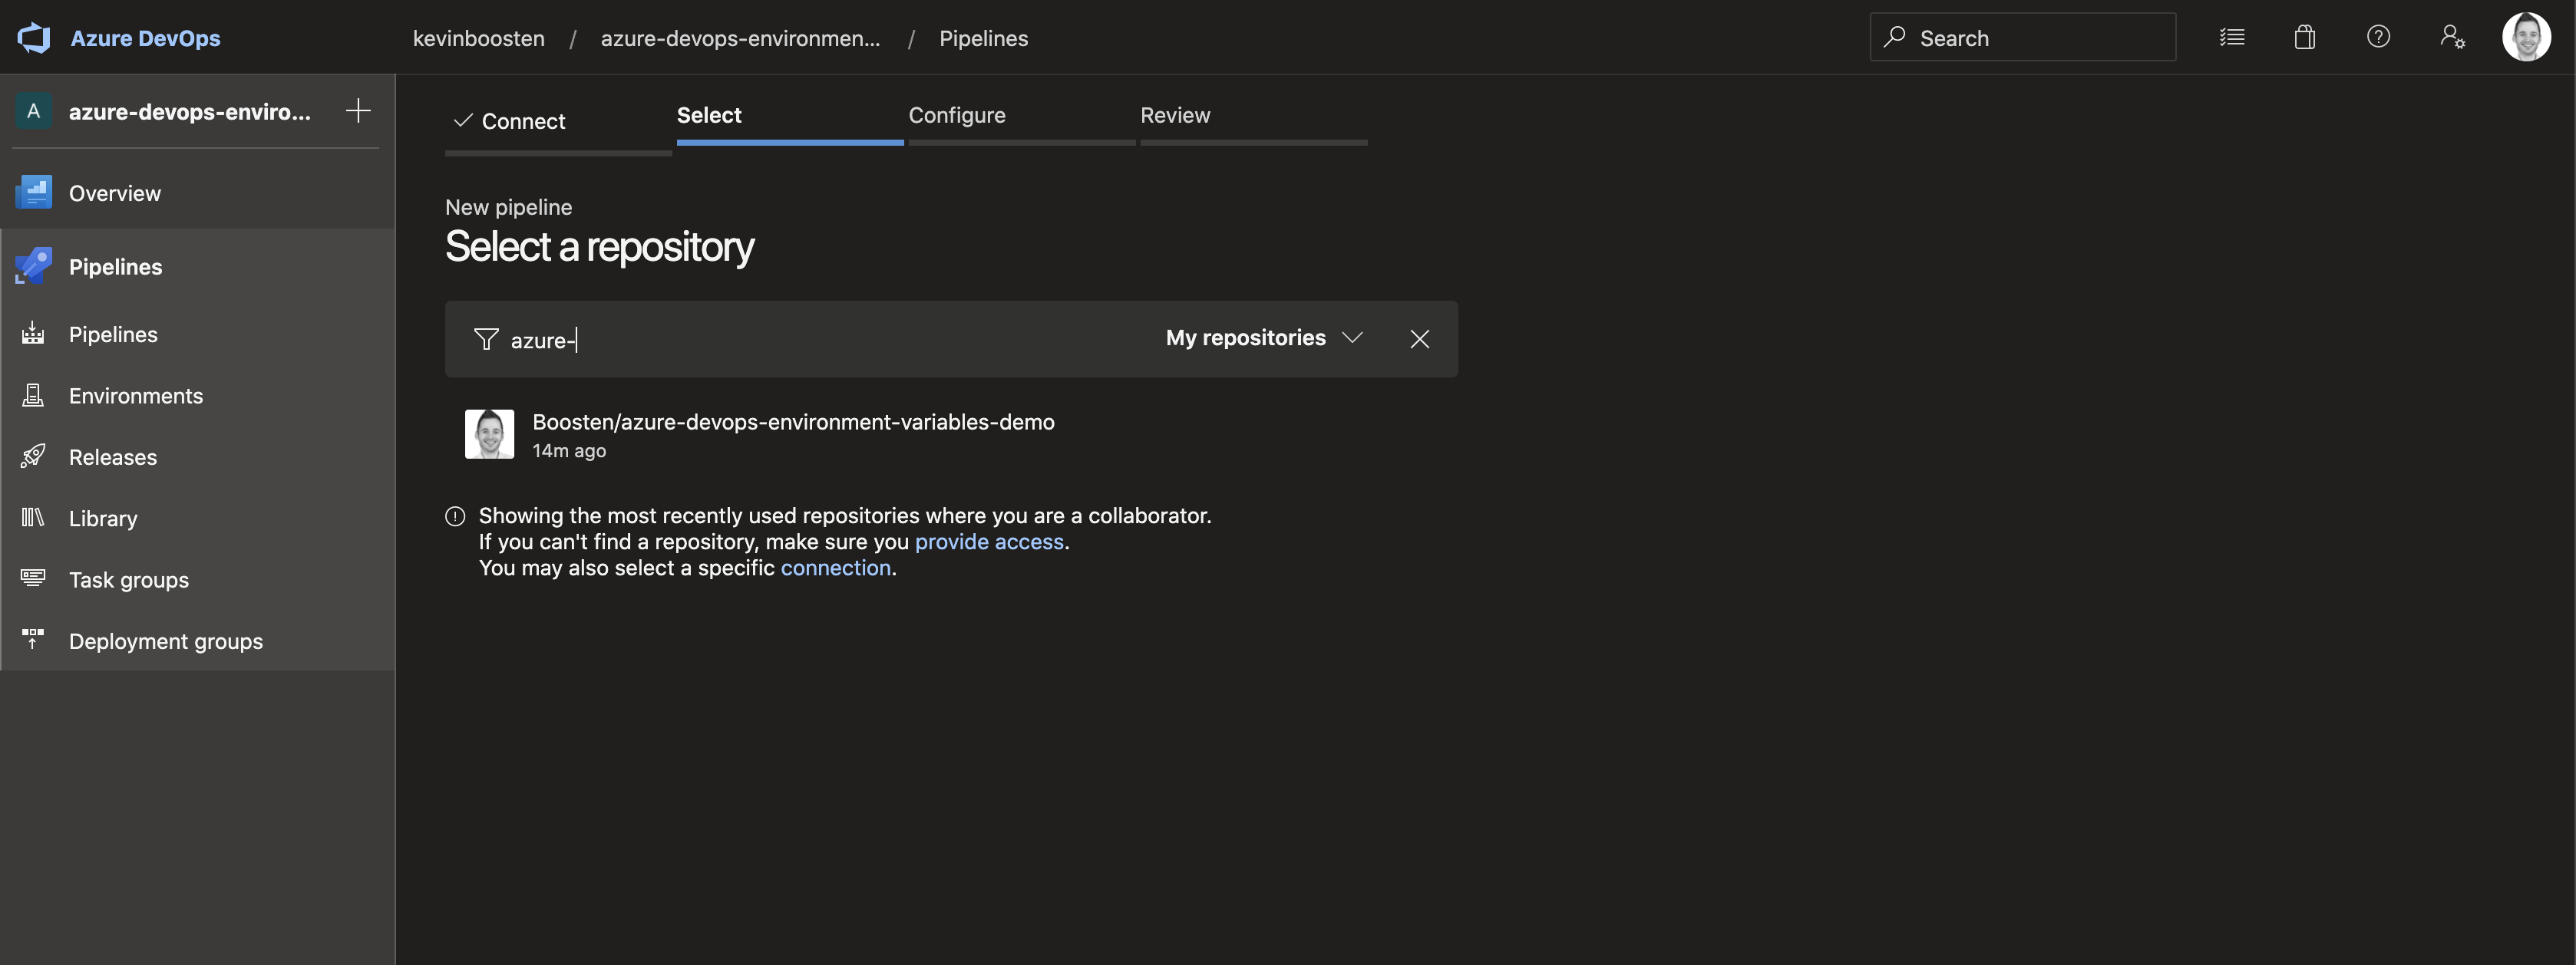This screenshot has width=2576, height=965.
Task: Click the Task groups icon
Action: (x=33, y=578)
